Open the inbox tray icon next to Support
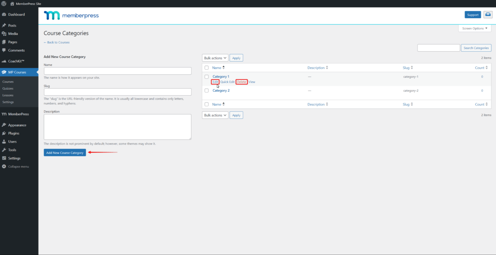 488,15
